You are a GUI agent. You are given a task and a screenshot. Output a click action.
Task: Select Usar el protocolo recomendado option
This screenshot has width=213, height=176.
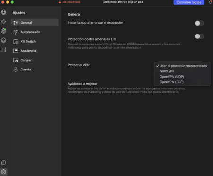[182, 66]
